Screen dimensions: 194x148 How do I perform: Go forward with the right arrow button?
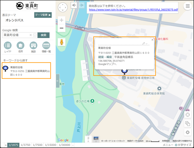81,5
